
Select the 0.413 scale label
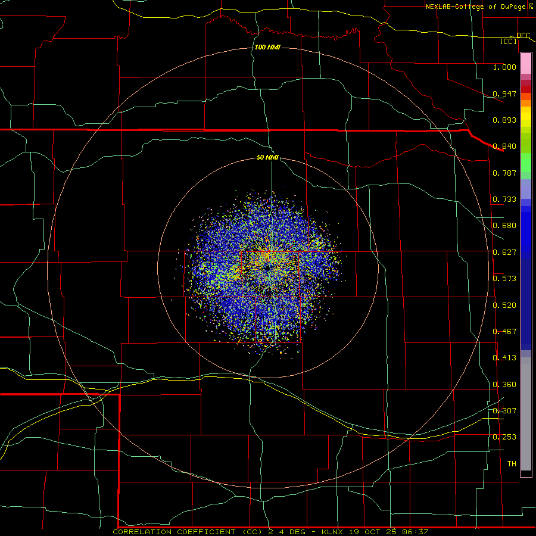pos(504,358)
